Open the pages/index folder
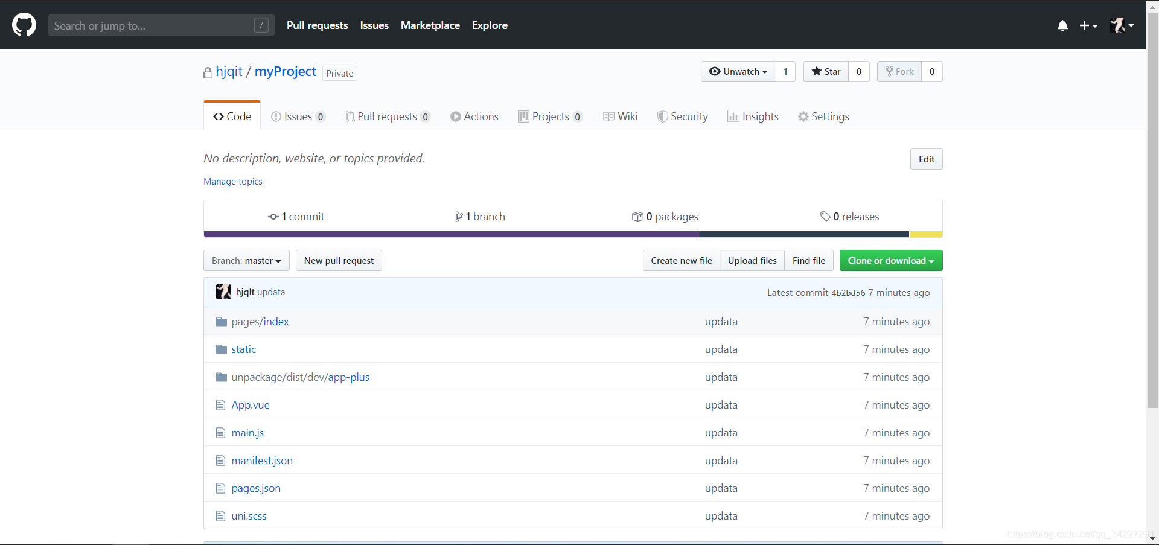 260,322
